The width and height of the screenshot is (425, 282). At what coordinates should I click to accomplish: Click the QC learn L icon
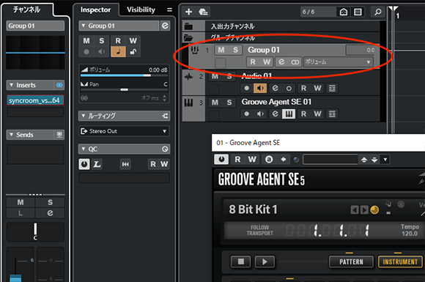[97, 164]
